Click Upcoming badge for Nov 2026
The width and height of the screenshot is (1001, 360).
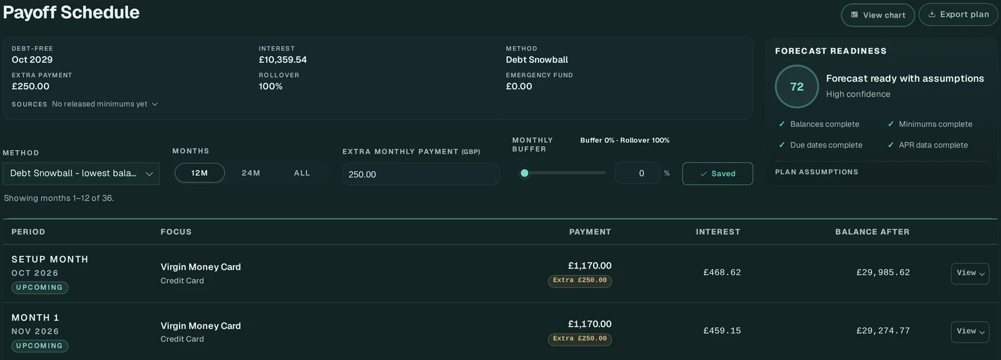pyautogui.click(x=39, y=346)
